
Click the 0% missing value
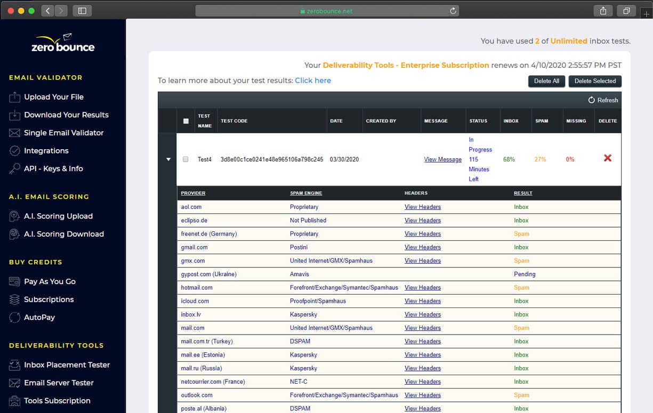coord(570,159)
